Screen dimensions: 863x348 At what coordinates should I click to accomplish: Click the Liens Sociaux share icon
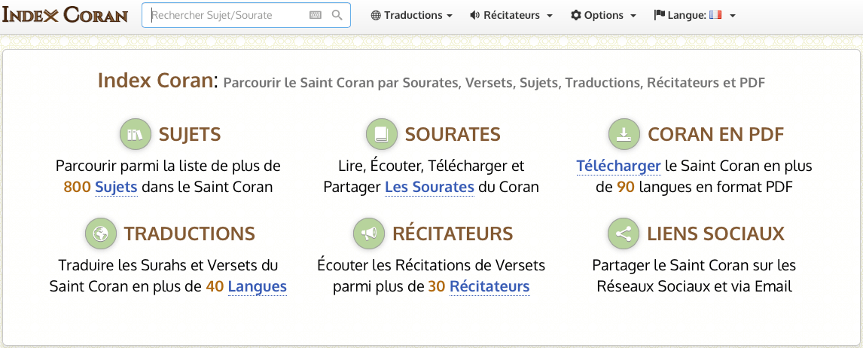click(624, 234)
